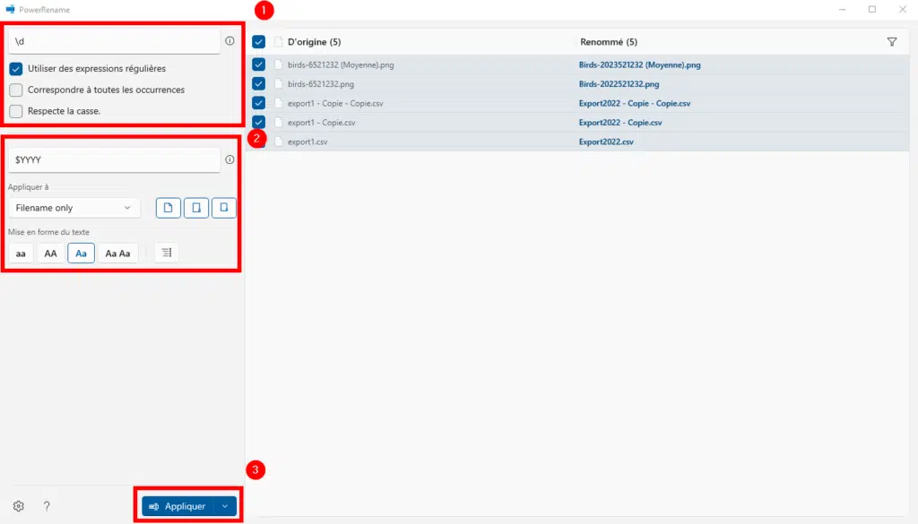Select original file export1.csv
Viewport: 918px width, 524px height.
coord(307,142)
